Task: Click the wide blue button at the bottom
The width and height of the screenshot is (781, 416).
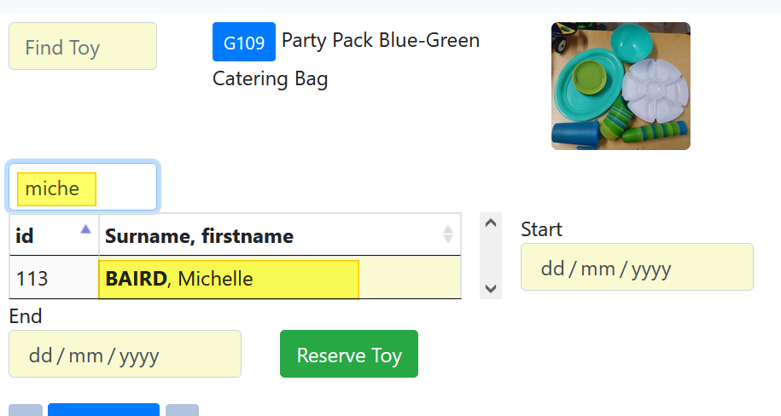Action: tap(103, 409)
